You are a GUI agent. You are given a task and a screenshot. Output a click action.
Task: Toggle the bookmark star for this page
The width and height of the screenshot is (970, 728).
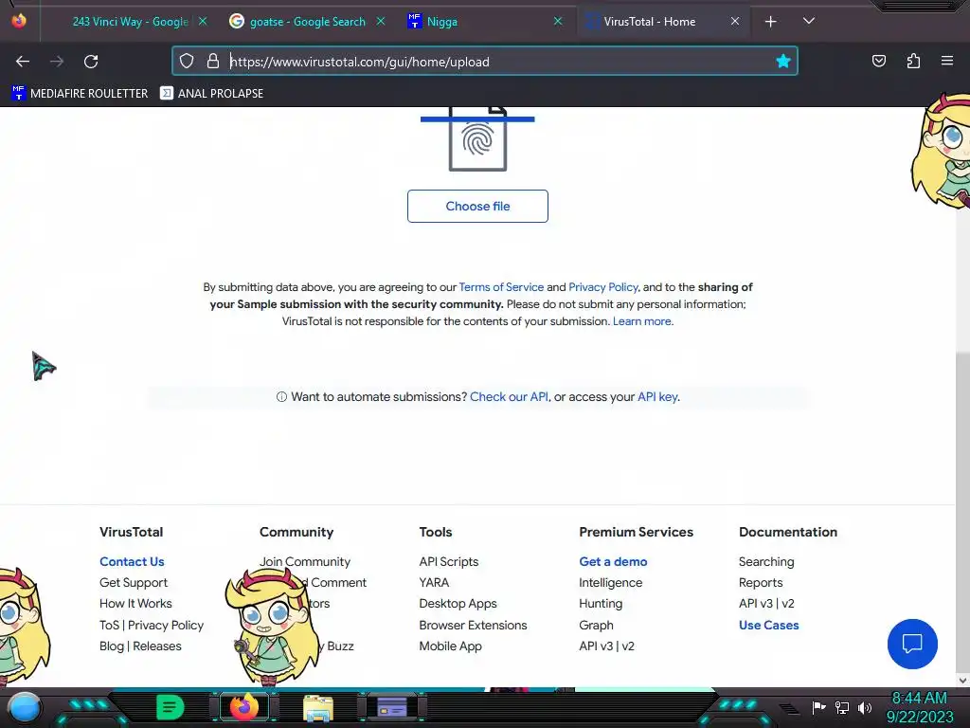783,61
